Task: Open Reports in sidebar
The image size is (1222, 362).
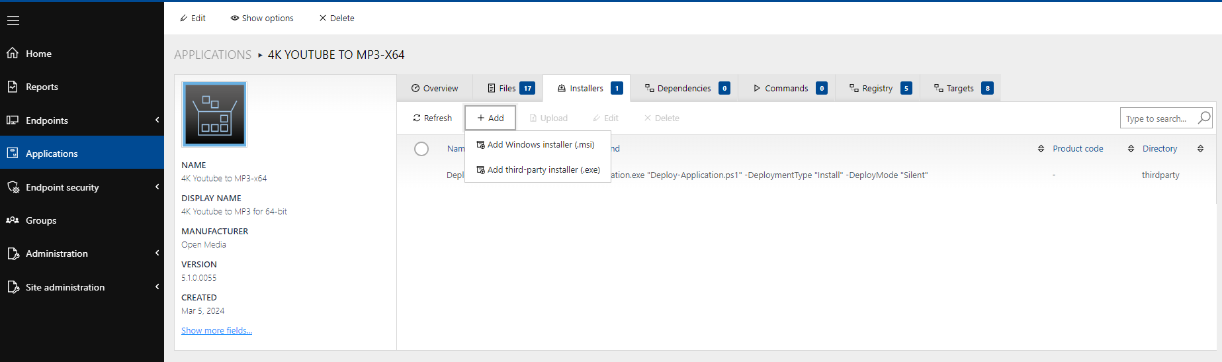Action: [x=82, y=87]
